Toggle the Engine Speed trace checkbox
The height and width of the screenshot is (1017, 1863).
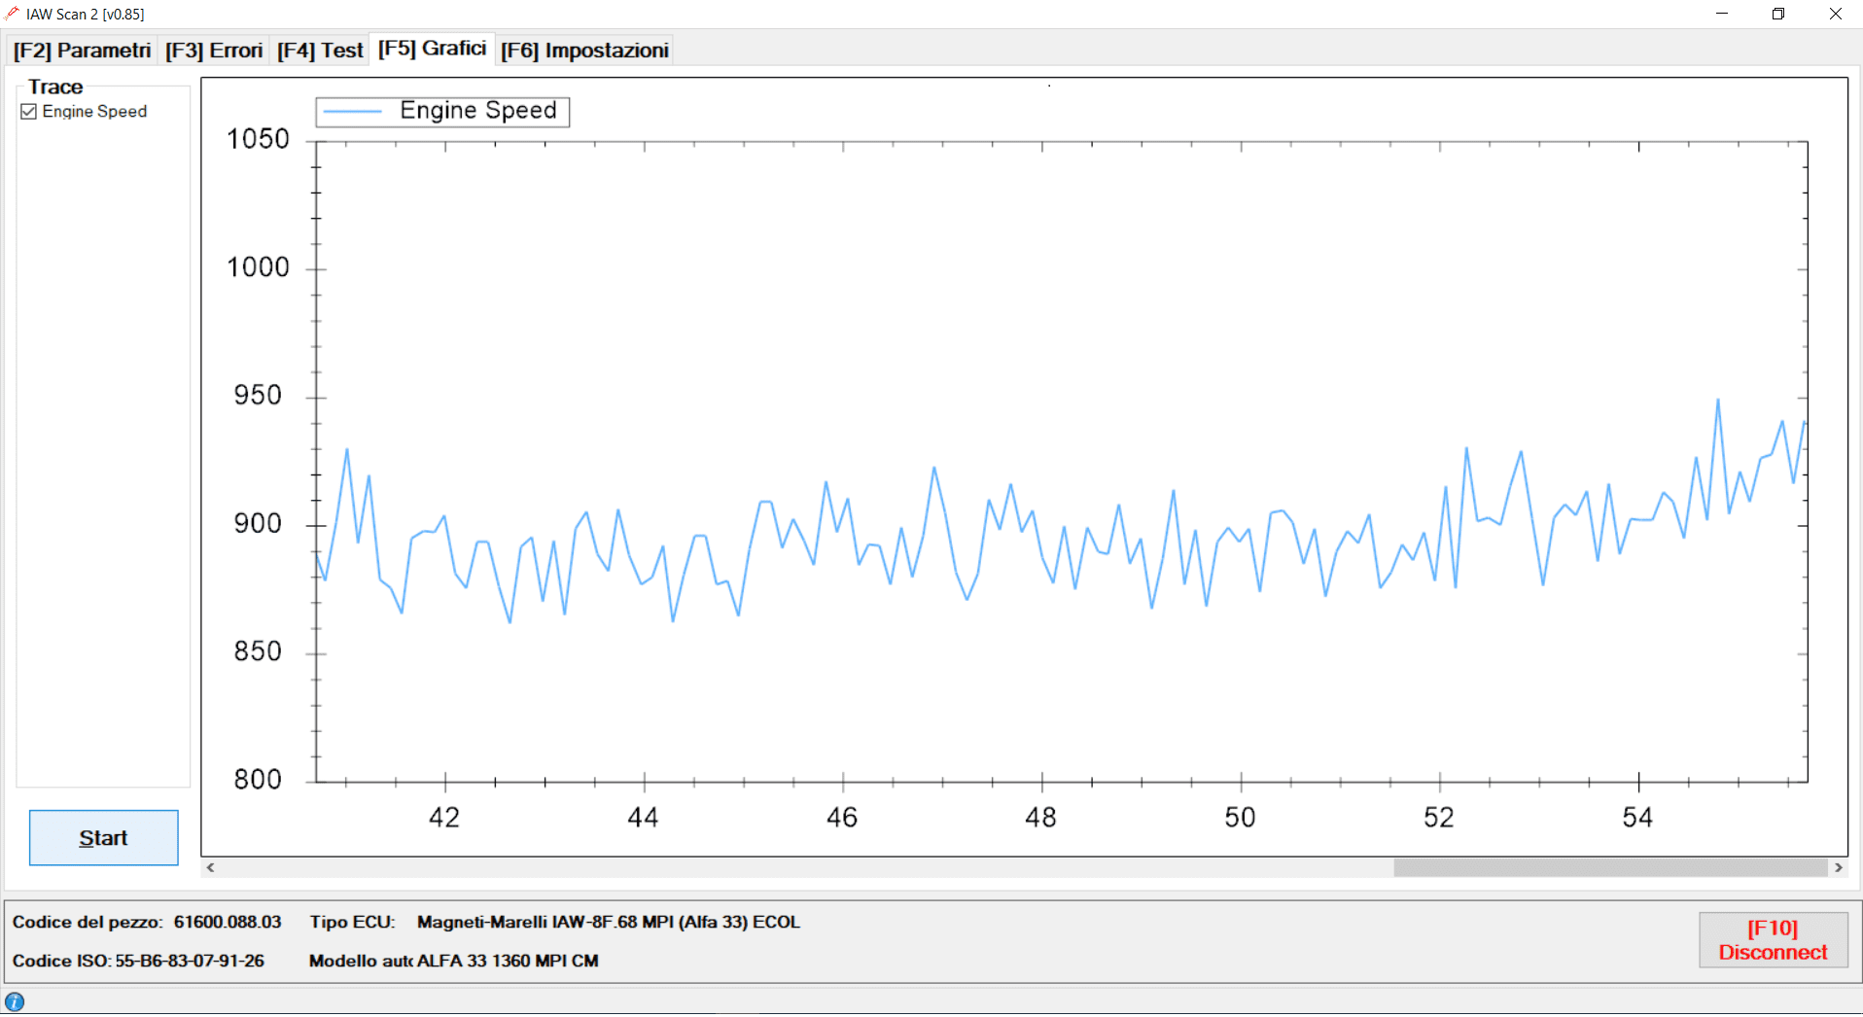click(x=29, y=112)
